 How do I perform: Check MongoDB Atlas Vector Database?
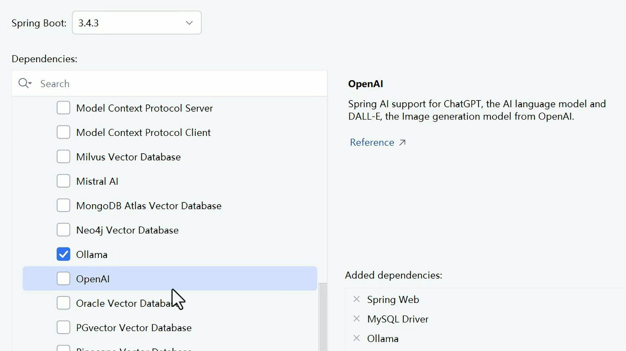(x=63, y=206)
